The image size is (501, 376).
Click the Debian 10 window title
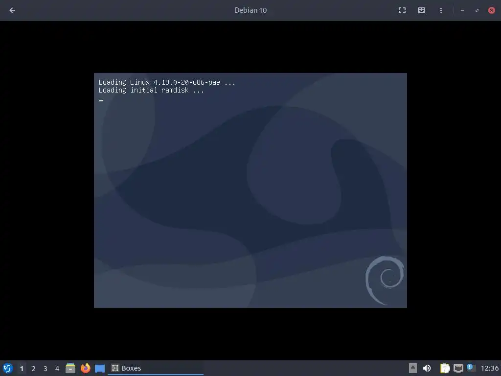point(250,10)
